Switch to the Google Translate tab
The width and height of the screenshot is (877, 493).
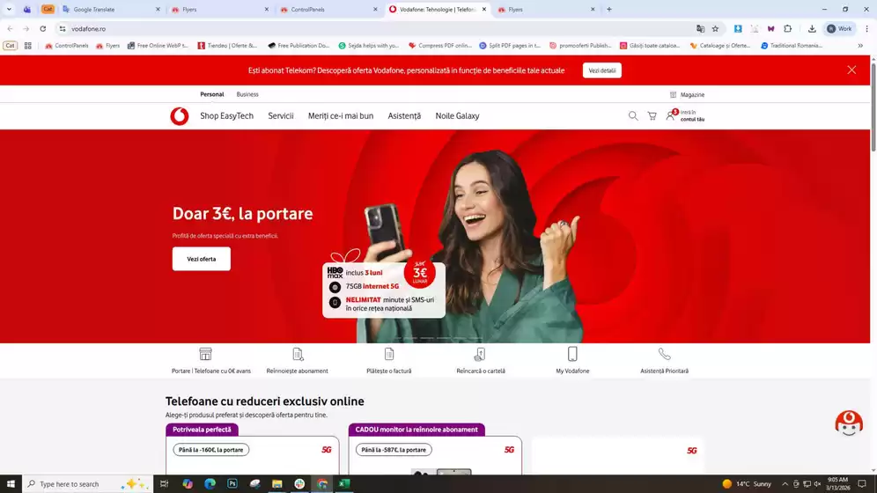[x=111, y=10]
